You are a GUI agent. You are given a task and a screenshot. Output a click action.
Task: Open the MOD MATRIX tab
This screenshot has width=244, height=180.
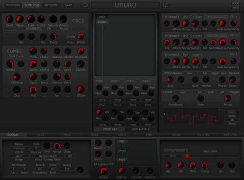point(140,129)
